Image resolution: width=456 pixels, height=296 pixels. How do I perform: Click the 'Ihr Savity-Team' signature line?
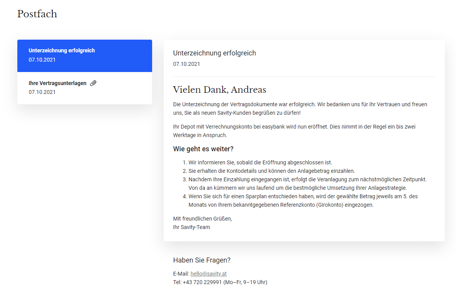pos(191,227)
